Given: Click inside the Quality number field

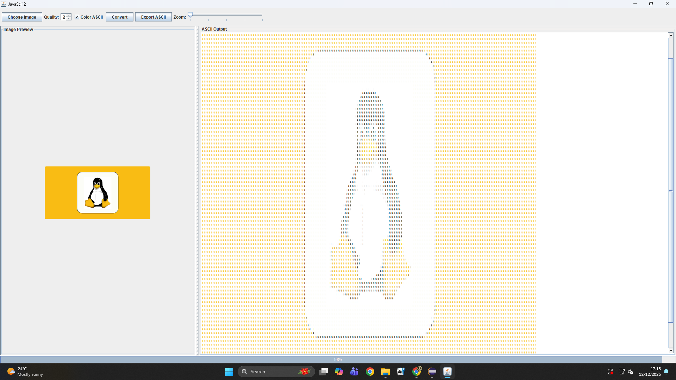Looking at the screenshot, I should click(63, 17).
